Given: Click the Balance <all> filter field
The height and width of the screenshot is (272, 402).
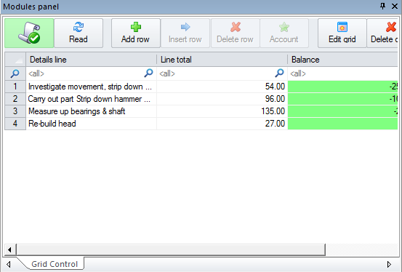Looking at the screenshot, I should [343, 73].
